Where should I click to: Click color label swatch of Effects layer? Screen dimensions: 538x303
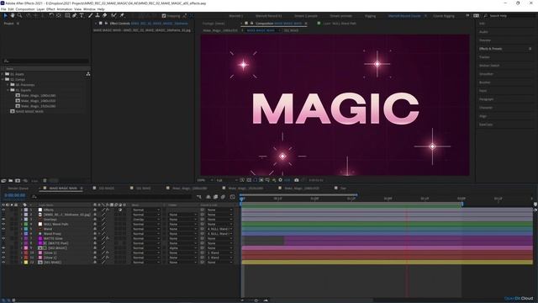pyautogui.click(x=26, y=210)
